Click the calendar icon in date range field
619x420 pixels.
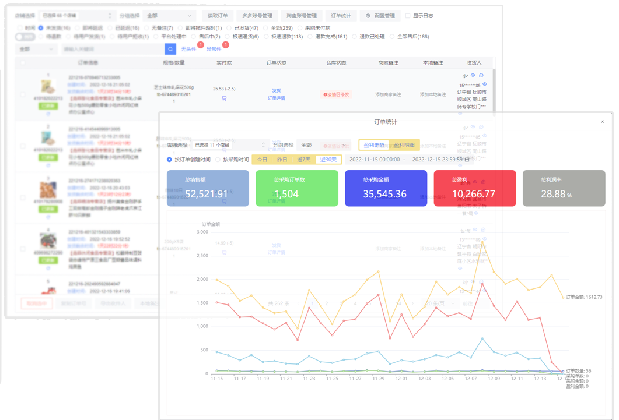[x=467, y=160]
